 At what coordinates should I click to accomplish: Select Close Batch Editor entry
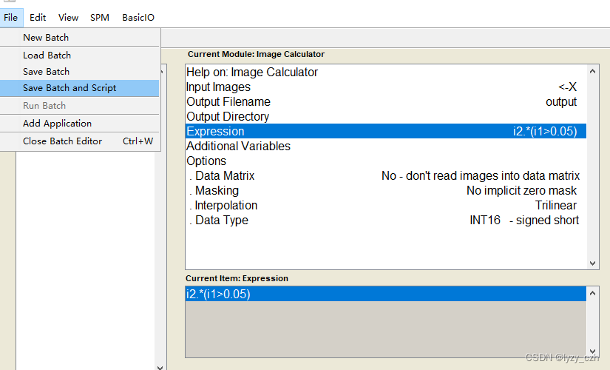pyautogui.click(x=62, y=141)
